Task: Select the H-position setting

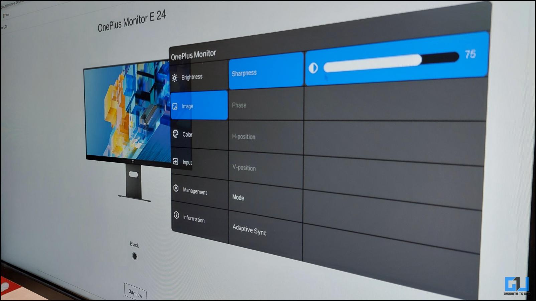Action: tap(266, 137)
